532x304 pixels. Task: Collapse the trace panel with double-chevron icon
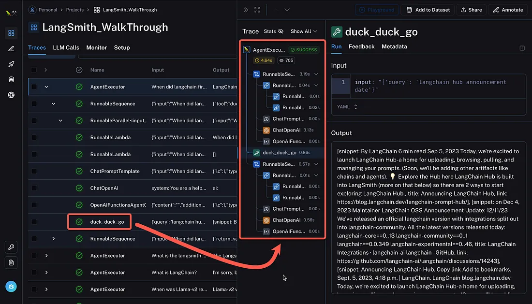[246, 10]
